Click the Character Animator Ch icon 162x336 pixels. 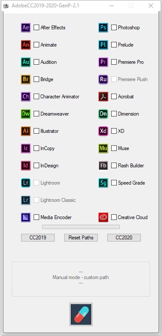click(26, 97)
